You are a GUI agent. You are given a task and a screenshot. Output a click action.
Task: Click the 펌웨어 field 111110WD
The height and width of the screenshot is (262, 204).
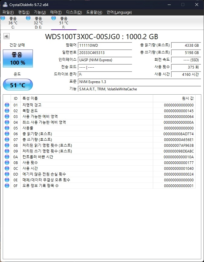click(x=105, y=45)
